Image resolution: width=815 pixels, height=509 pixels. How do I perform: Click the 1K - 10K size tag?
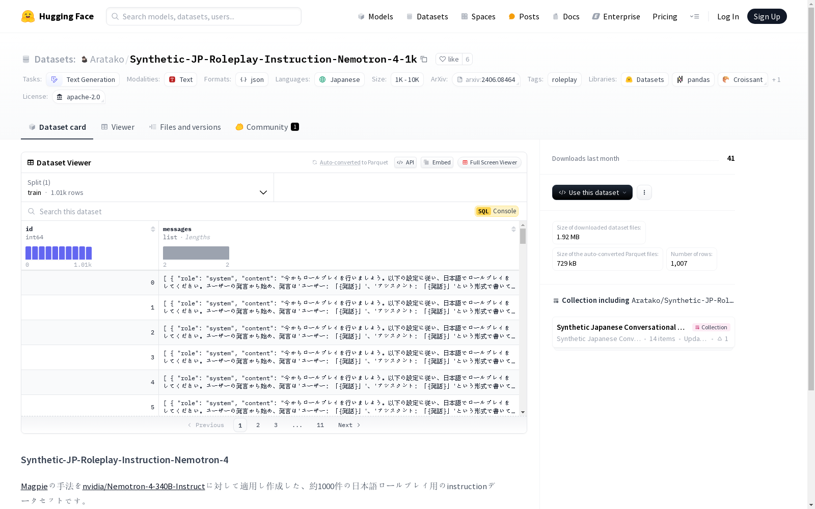[407, 79]
